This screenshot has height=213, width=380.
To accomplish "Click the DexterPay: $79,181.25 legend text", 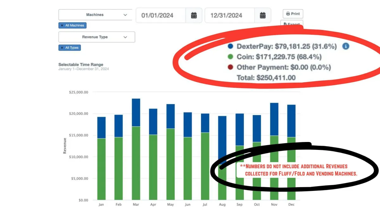I will coord(287,46).
